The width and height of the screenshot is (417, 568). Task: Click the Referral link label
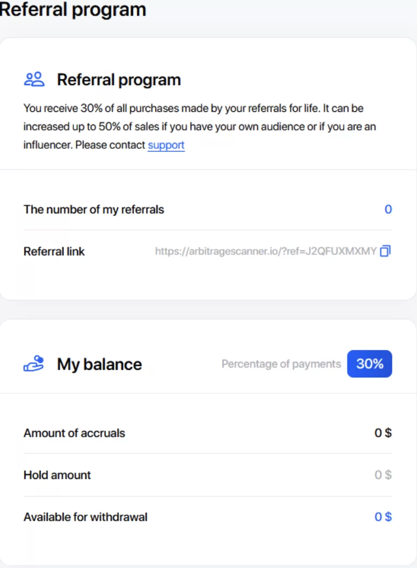pyautogui.click(x=54, y=251)
